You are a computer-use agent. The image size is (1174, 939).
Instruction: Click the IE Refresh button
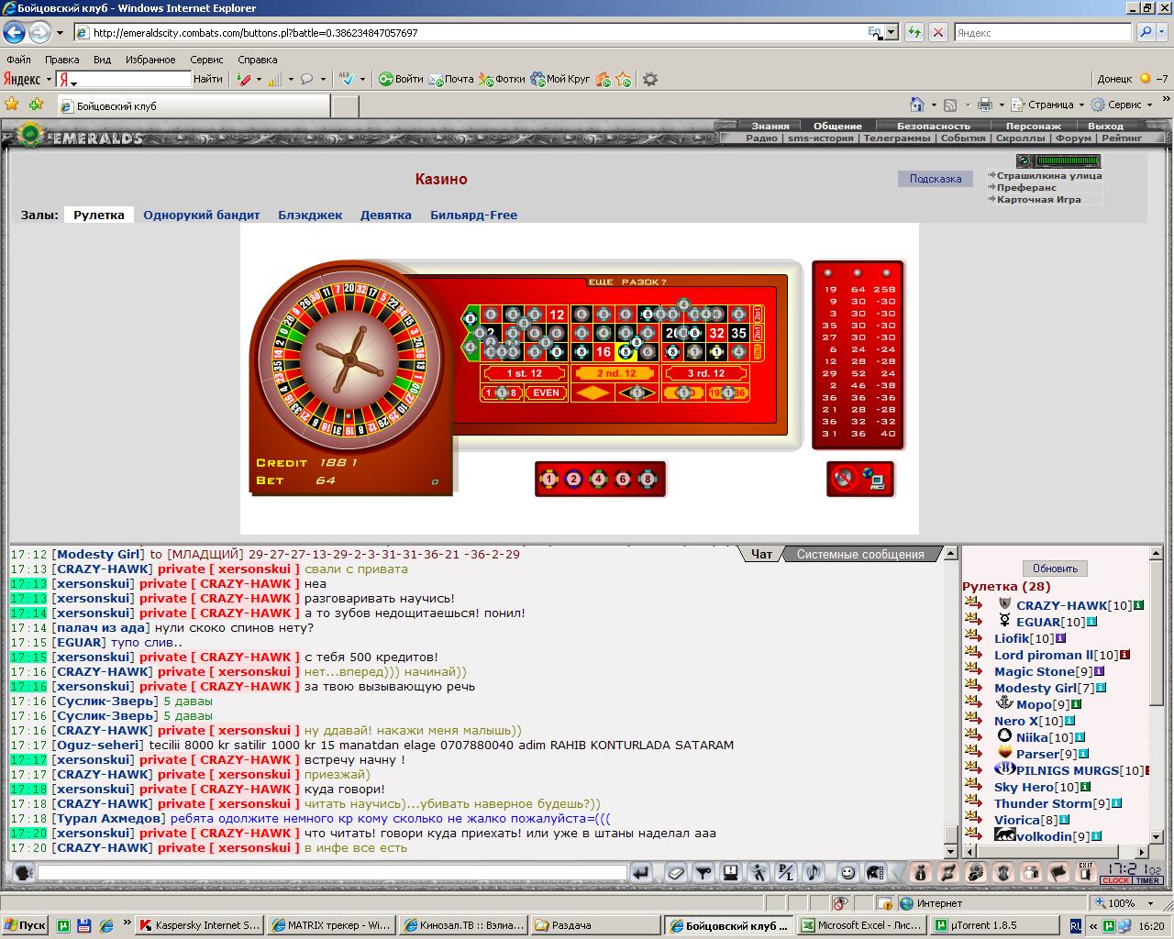pyautogui.click(x=914, y=32)
